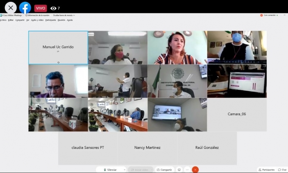This screenshot has height=173, width=288.
Task: Open Información de la reunión
Action: click(x=38, y=15)
